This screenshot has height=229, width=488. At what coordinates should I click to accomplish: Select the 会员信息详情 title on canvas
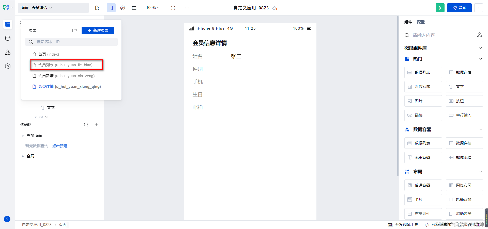point(210,43)
